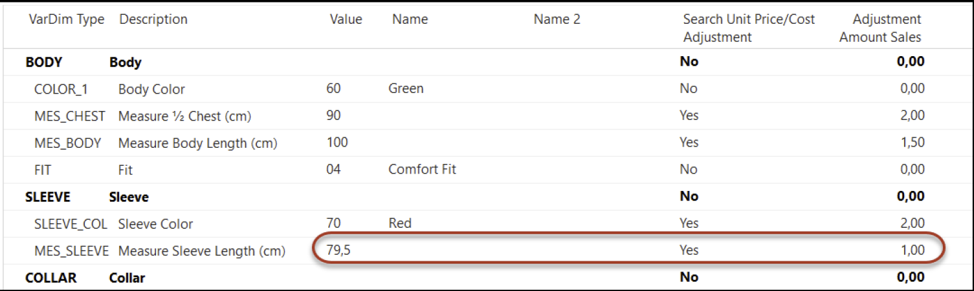Select the COLLAR group row

point(476,277)
